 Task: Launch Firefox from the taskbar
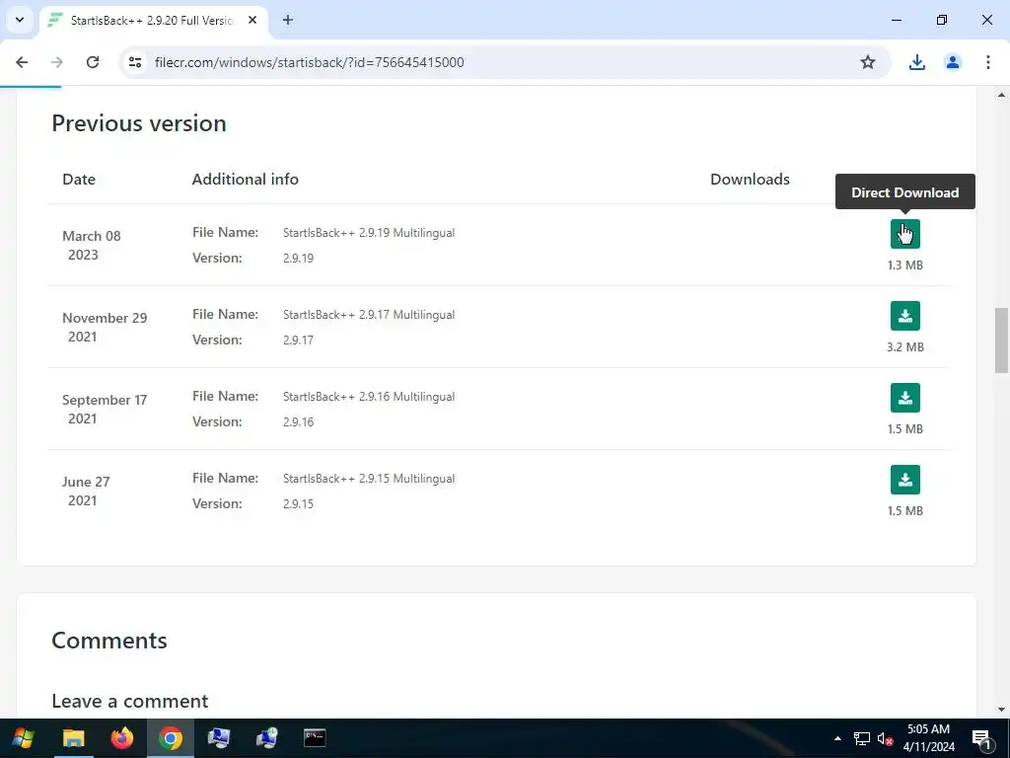pyautogui.click(x=121, y=738)
